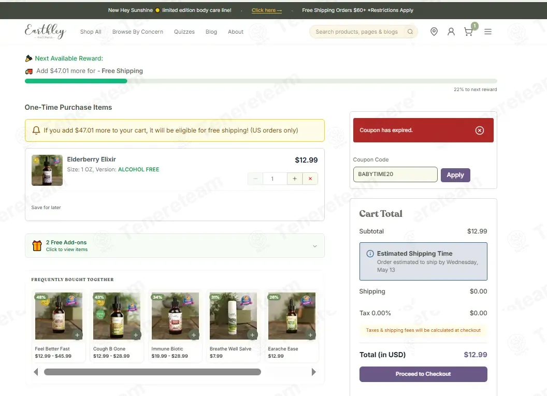Click the ALCOHOL FREE version text
This screenshot has width=547, height=396.
tap(138, 169)
